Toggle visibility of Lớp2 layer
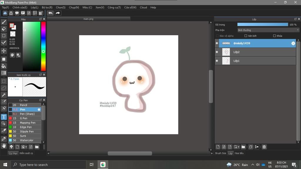Image resolution: width=301 pixels, height=169 pixels. tap(217, 52)
